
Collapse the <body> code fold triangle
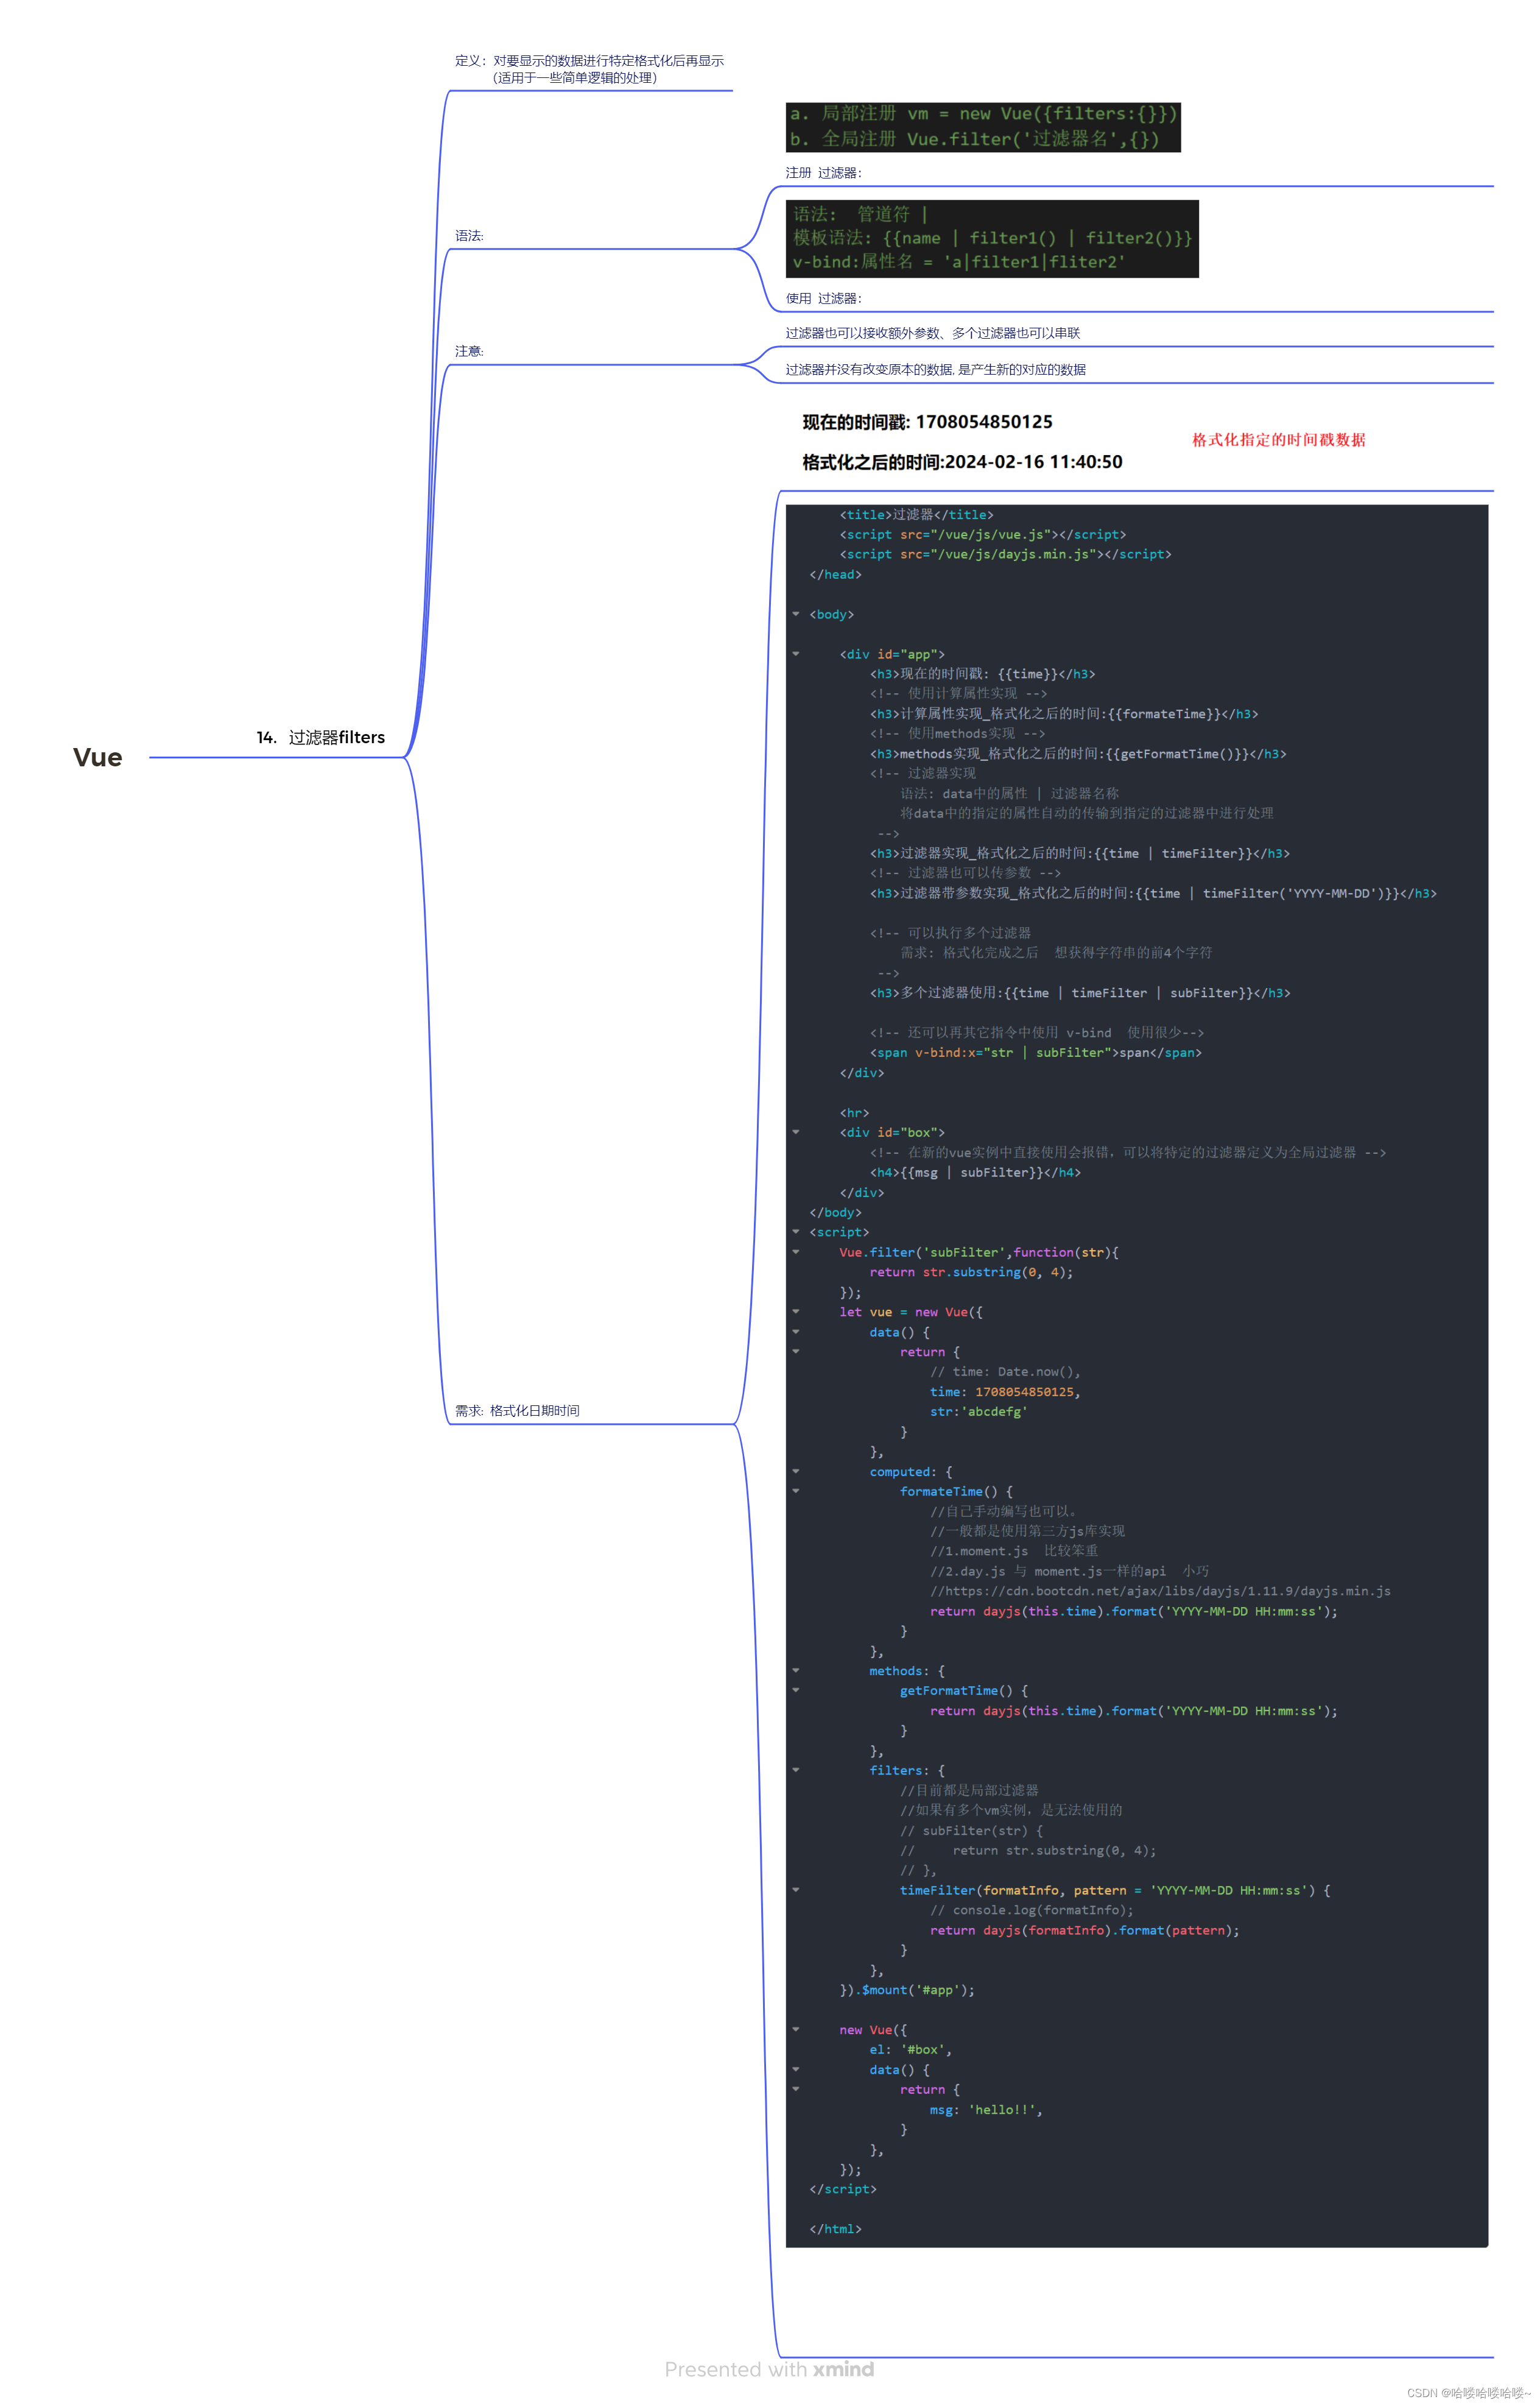coord(797,615)
